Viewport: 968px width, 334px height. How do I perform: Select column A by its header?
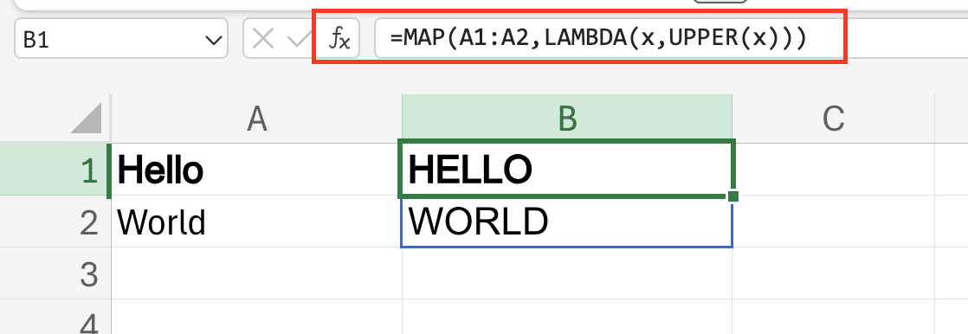pyautogui.click(x=256, y=119)
